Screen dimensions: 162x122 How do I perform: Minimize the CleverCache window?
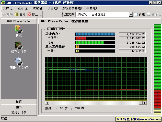pyautogui.click(x=151, y=3)
